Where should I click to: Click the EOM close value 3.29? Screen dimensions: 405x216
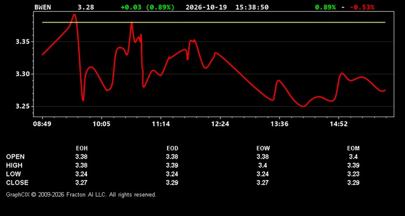[353, 183]
